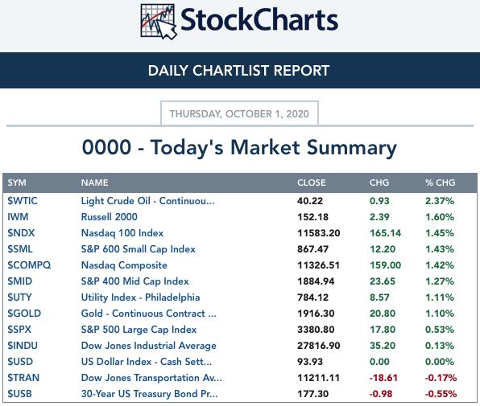This screenshot has width=480, height=406.
Task: Select S&P 500 Large Cap Index link
Action: [x=139, y=330]
